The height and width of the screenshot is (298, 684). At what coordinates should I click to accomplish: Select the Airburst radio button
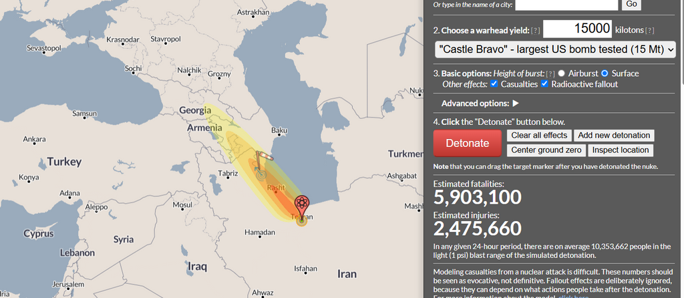pyautogui.click(x=562, y=73)
